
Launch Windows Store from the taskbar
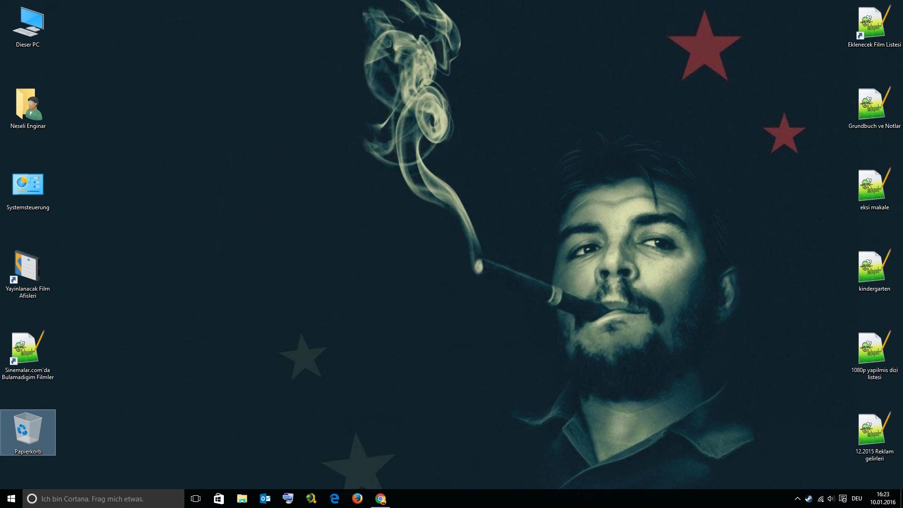[219, 499]
